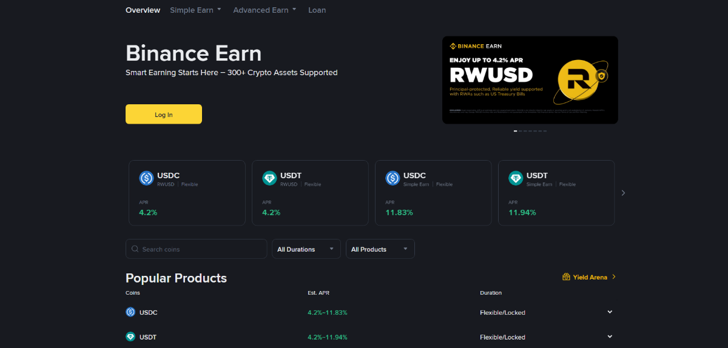The height and width of the screenshot is (348, 728).
Task: Open the Simple Earn menu
Action: click(x=195, y=10)
